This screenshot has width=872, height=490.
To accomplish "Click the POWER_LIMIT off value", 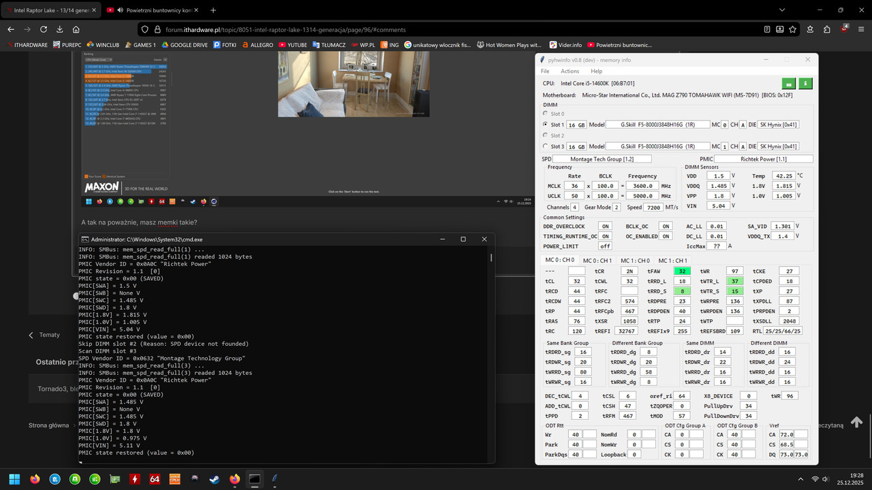I will pyautogui.click(x=605, y=246).
